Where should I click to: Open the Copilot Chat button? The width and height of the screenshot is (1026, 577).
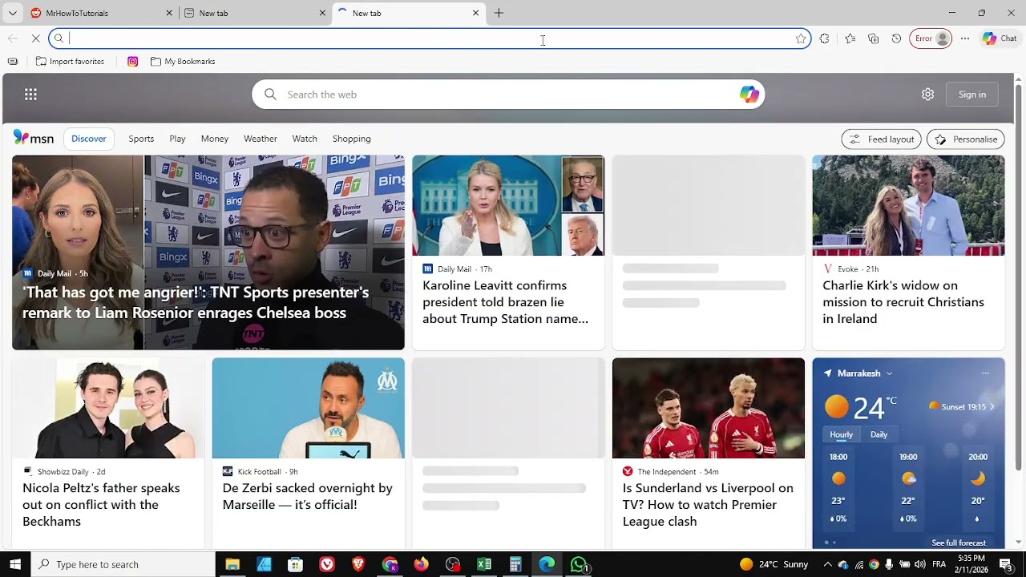[1000, 38]
